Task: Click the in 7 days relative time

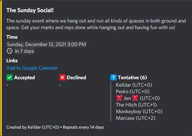Action: [x=24, y=51]
